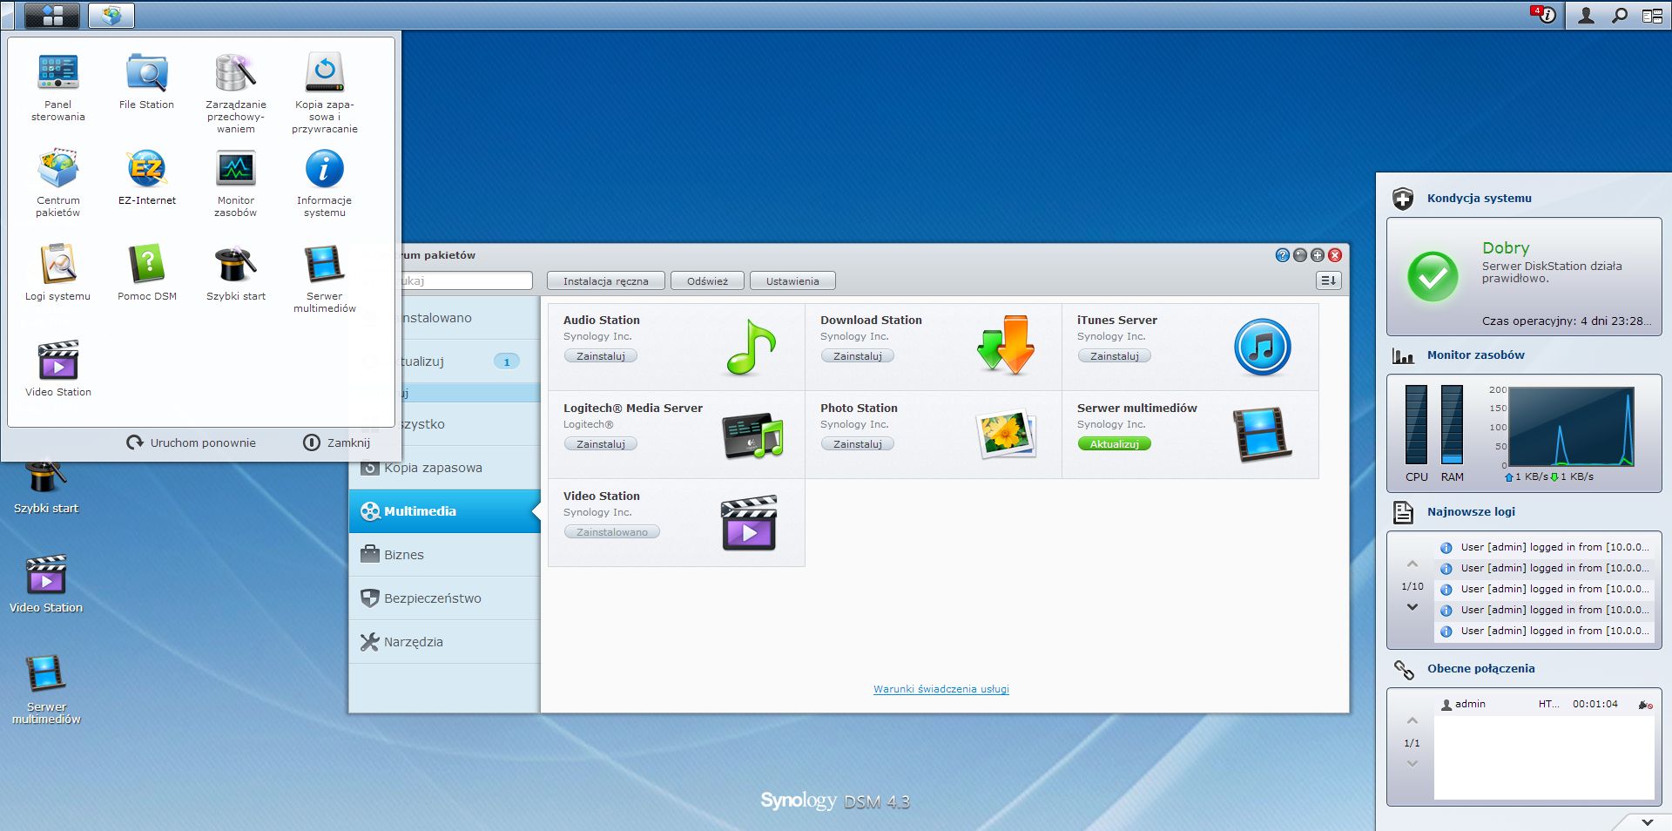Open user account menu icon
This screenshot has width=1672, height=831.
click(1586, 15)
